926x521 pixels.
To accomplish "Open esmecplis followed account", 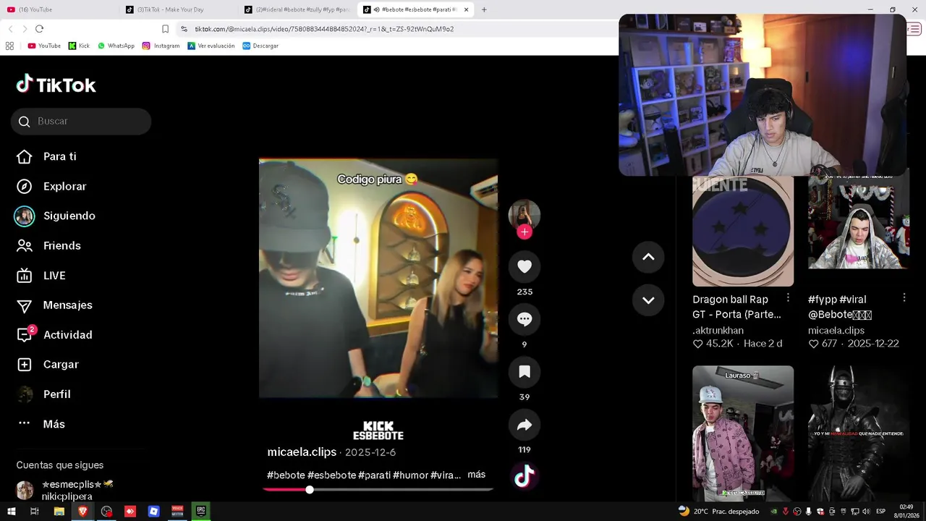I will (65, 490).
